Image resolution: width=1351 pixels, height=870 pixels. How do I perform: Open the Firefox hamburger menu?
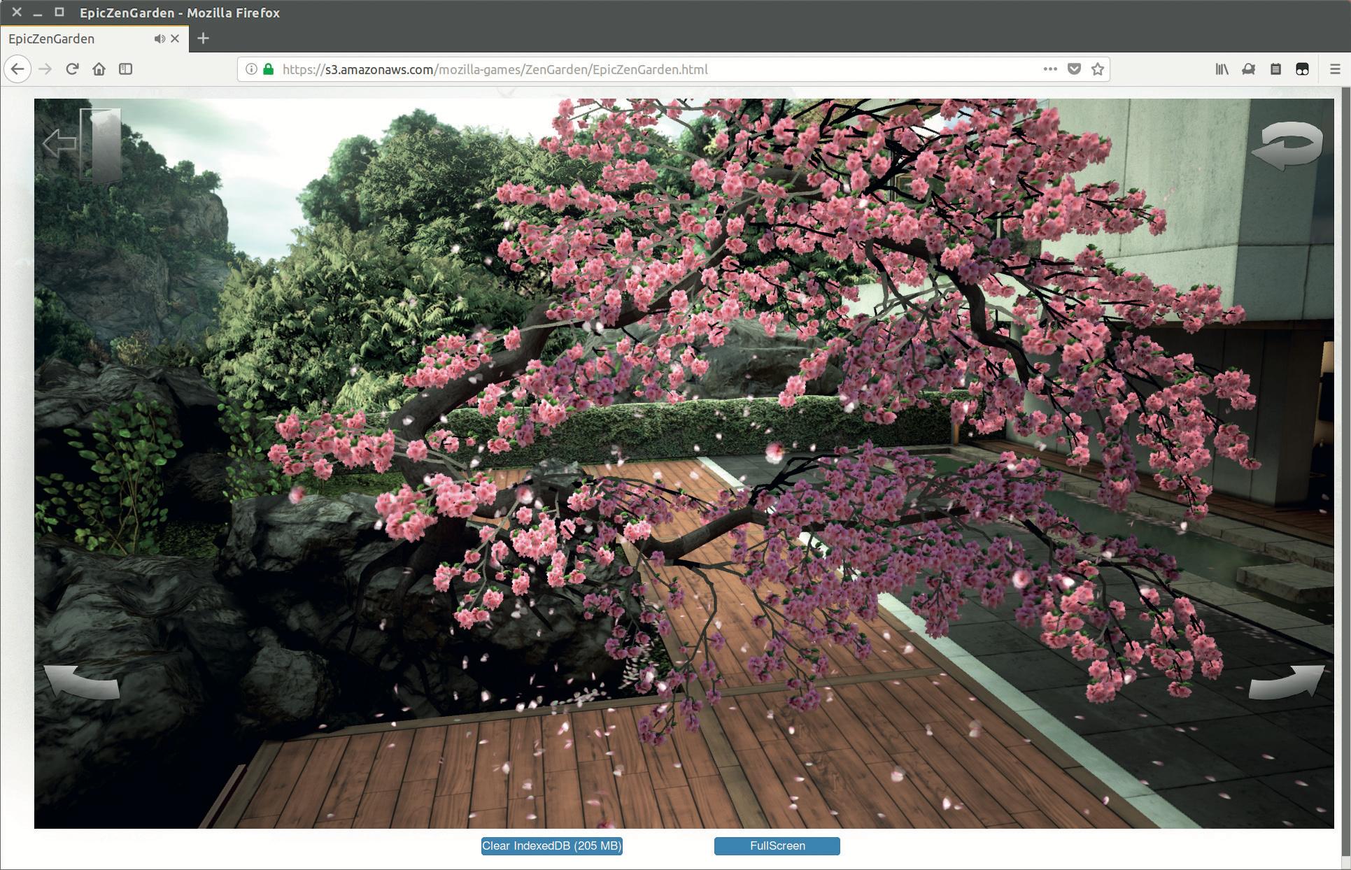click(x=1334, y=69)
